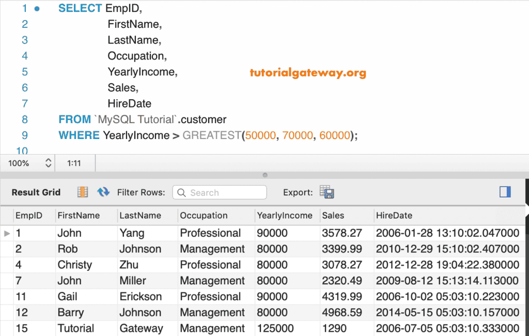Click the cursor position 1:11 indicator

74,163
